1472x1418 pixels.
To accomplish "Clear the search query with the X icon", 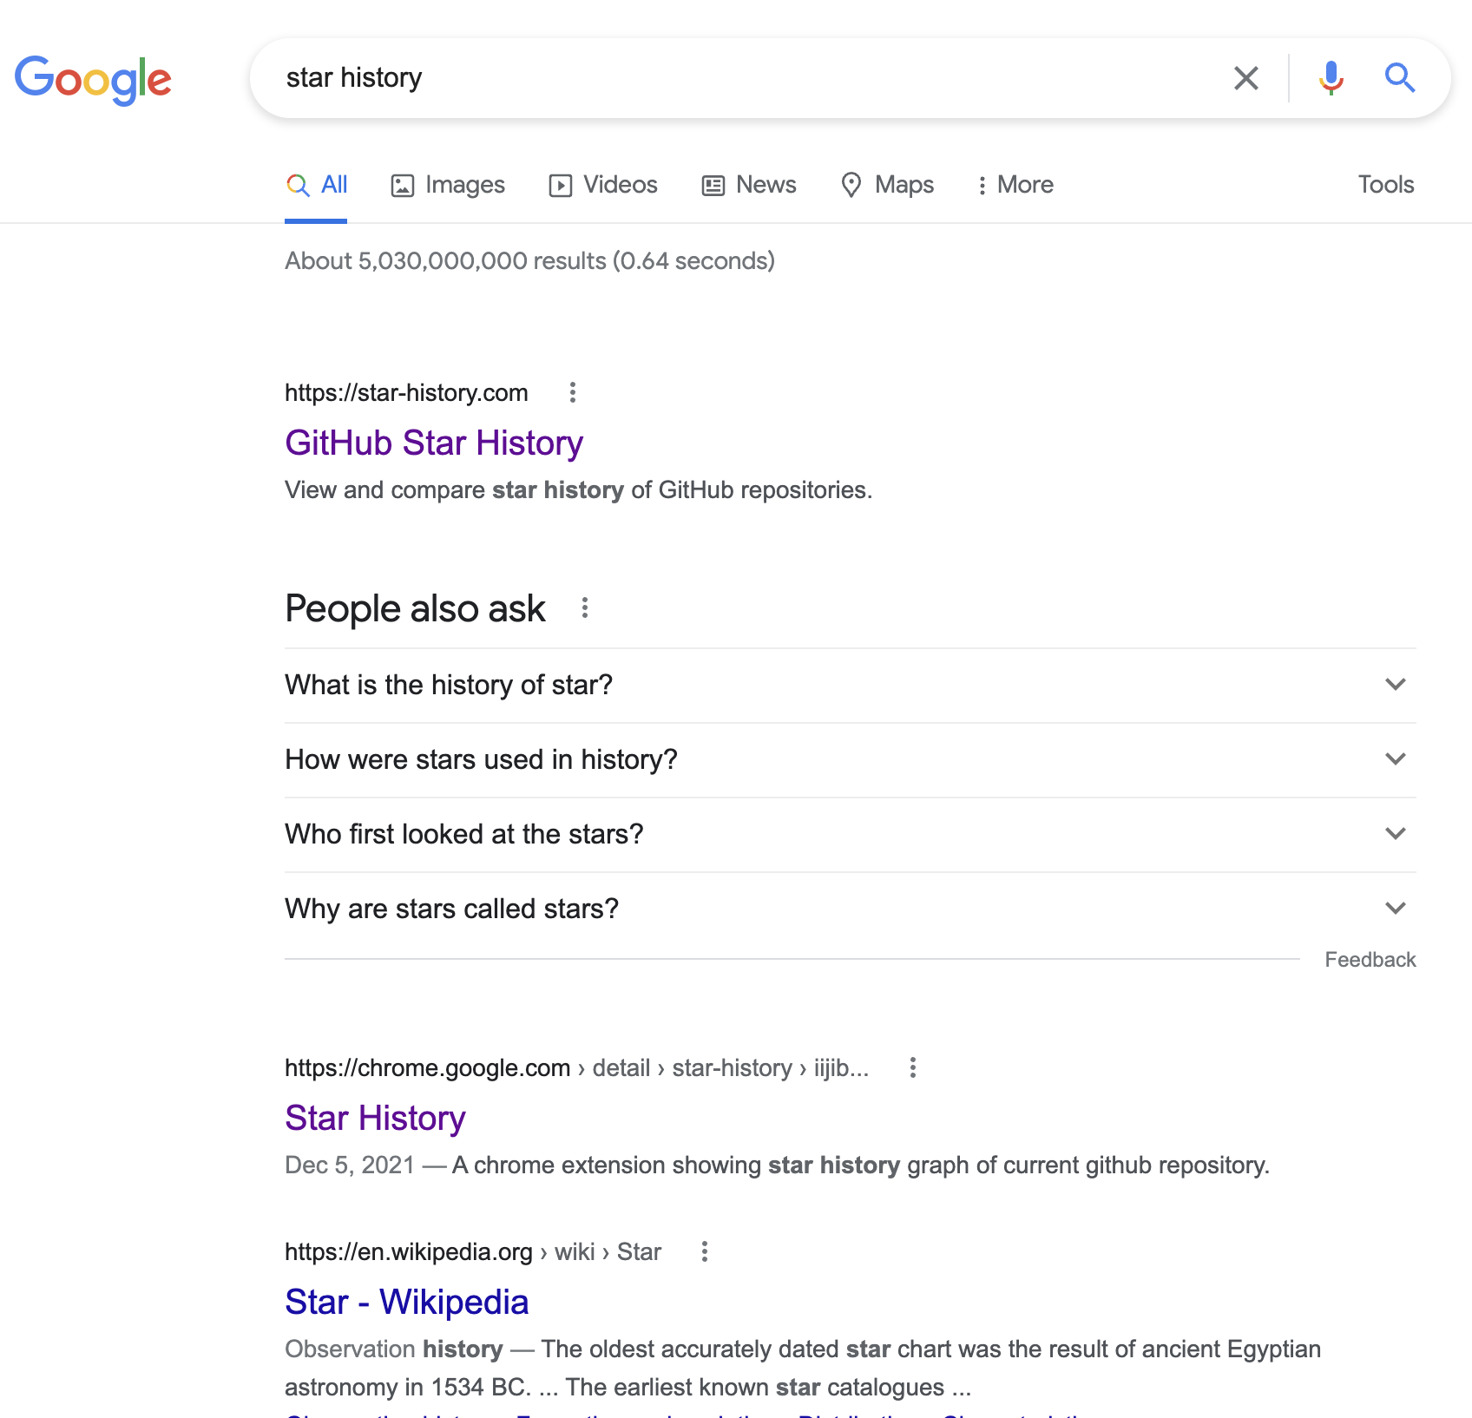I will pyautogui.click(x=1246, y=77).
